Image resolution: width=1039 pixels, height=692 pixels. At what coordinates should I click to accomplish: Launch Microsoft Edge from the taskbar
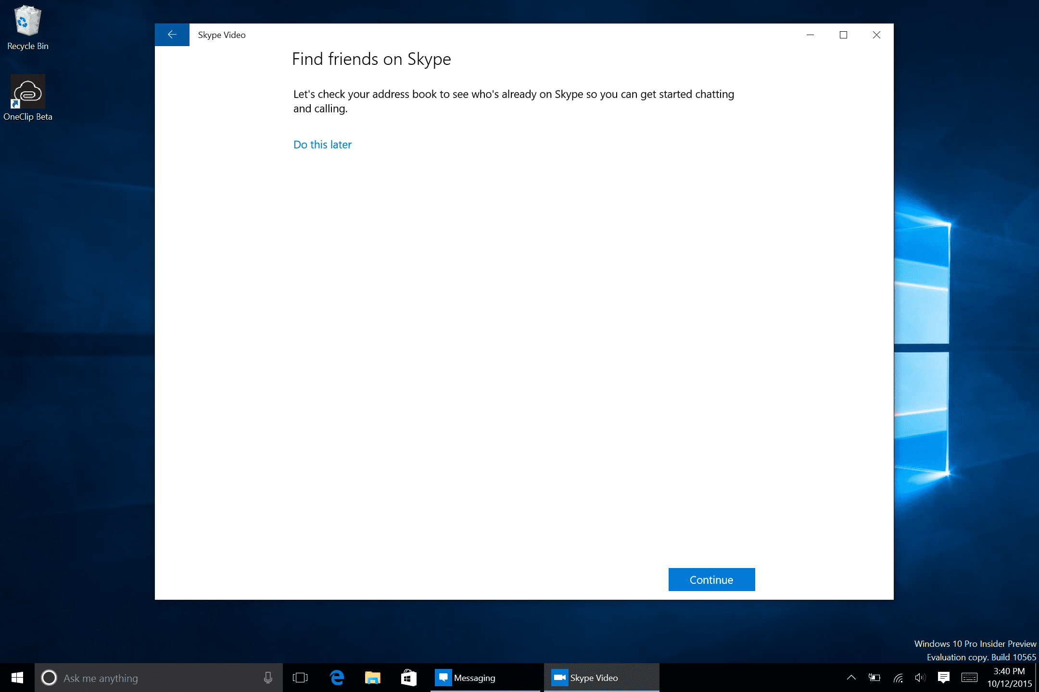click(337, 678)
